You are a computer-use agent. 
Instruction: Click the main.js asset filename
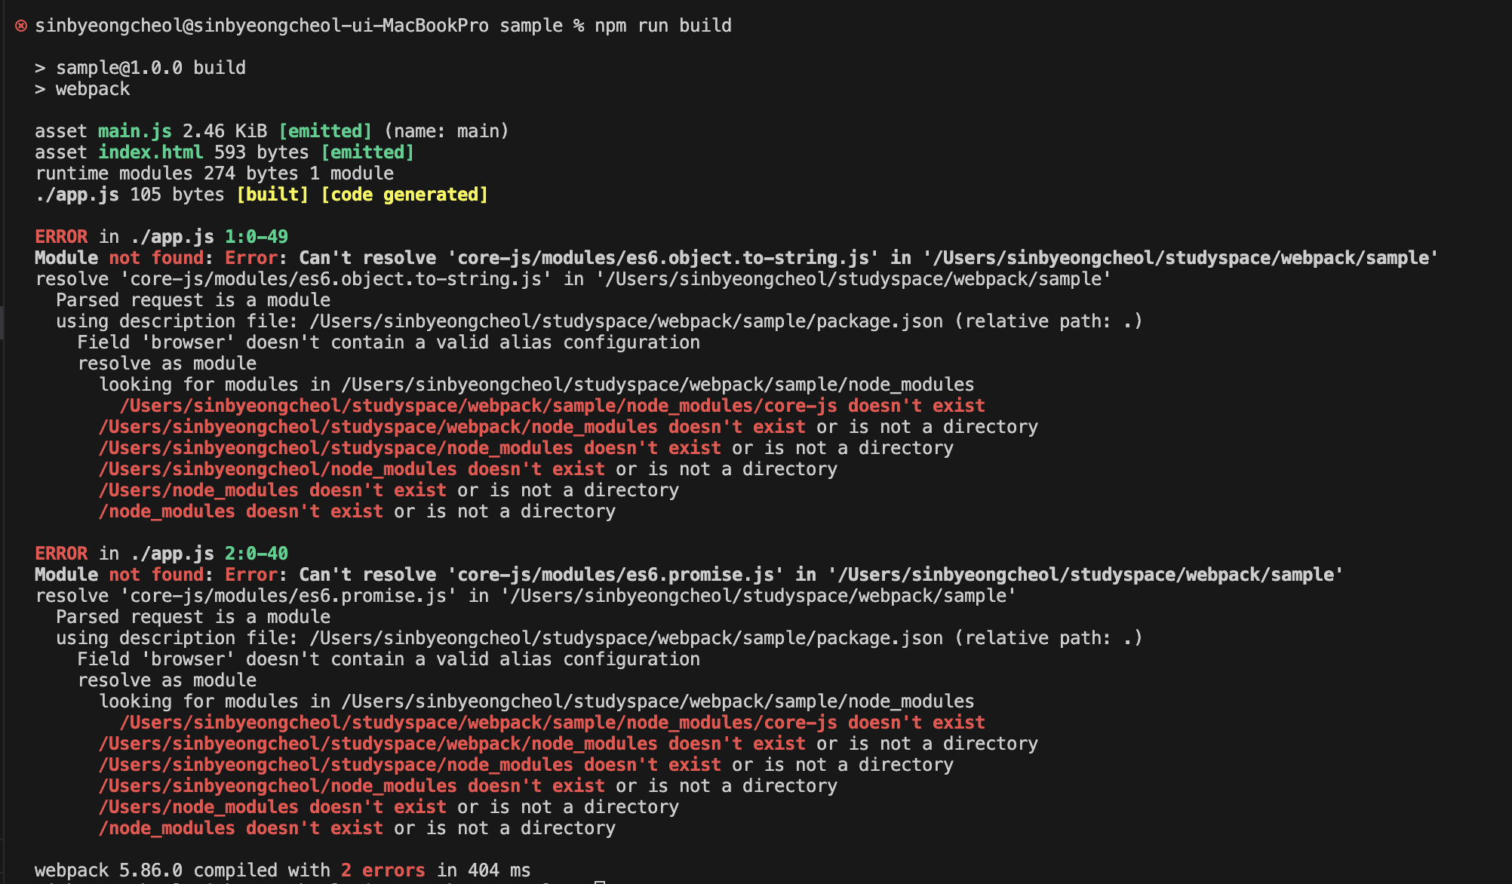[x=134, y=131]
